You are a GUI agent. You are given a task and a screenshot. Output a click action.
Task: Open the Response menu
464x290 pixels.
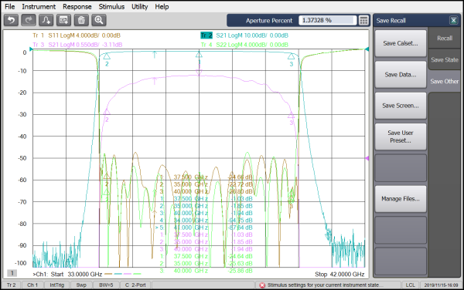[77, 6]
